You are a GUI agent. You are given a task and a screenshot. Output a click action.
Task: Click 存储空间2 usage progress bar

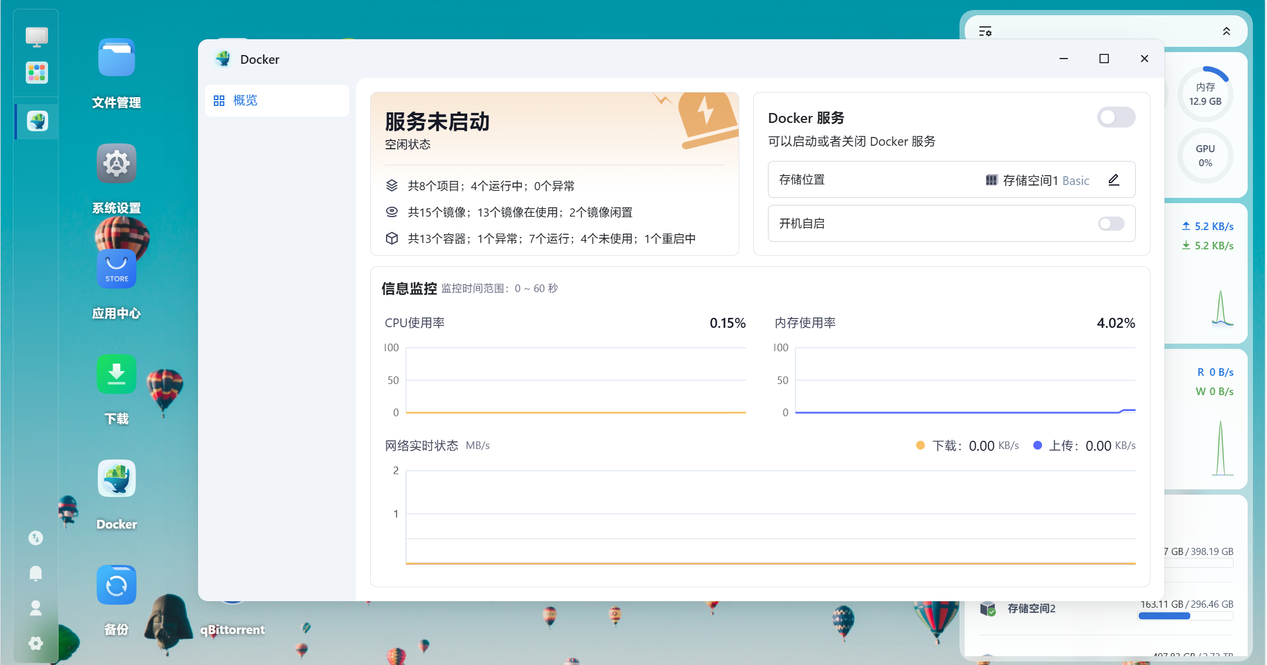1186,616
